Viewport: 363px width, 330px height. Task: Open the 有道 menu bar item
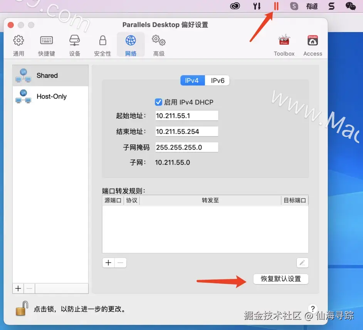312,6
